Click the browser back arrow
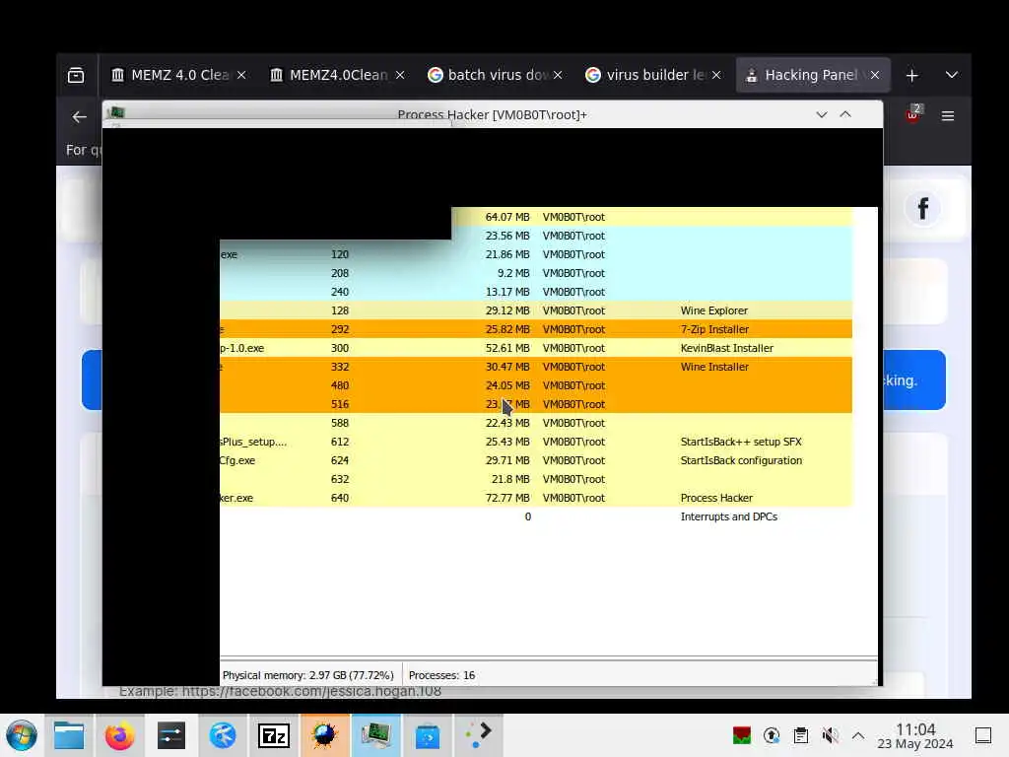The height and width of the screenshot is (757, 1009). click(79, 116)
